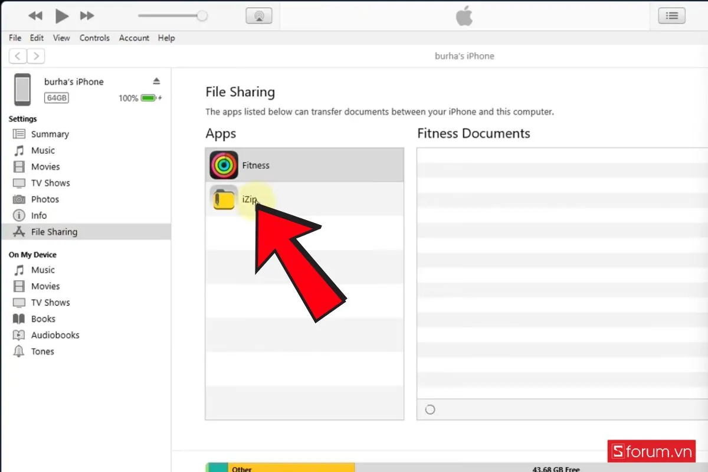708x472 pixels.
Task: Open the Controls menu
Action: click(x=94, y=38)
